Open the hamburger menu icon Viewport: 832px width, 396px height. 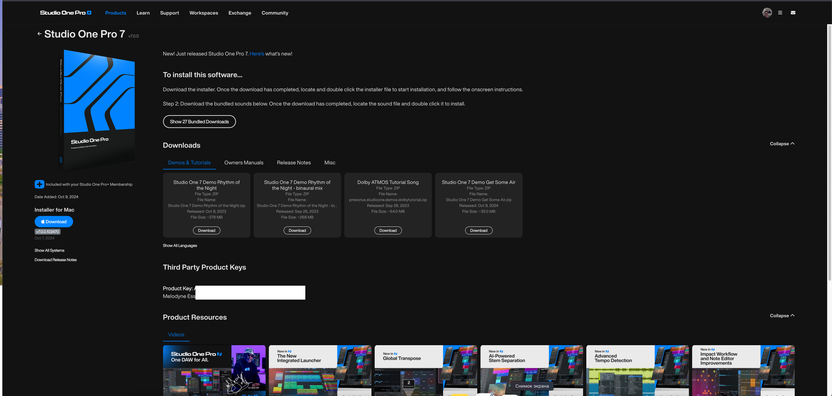click(780, 13)
